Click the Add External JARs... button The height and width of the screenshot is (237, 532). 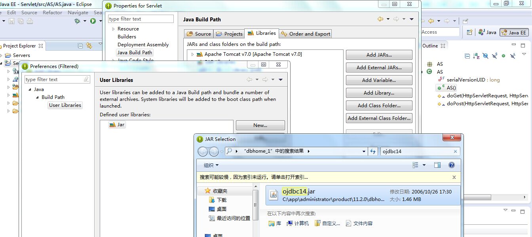click(379, 68)
